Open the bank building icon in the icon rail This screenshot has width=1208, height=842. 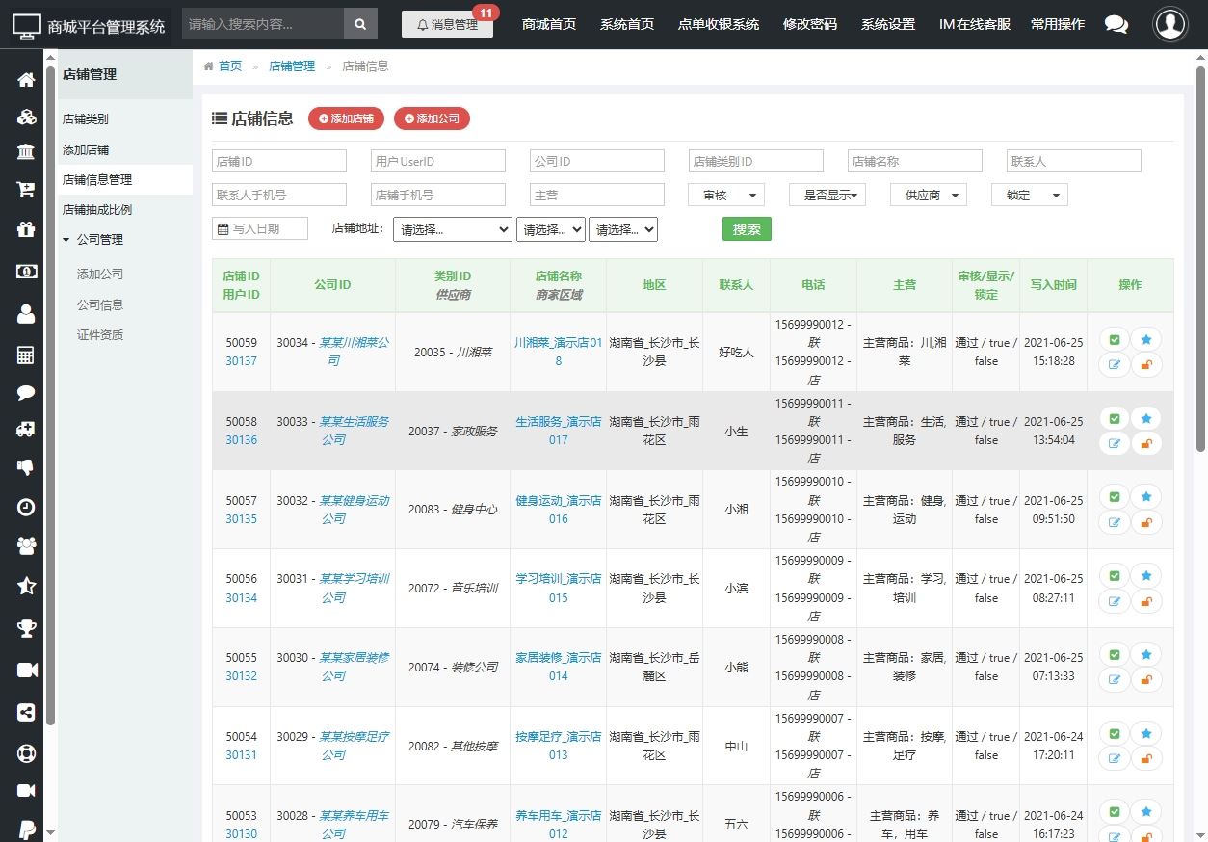pos(26,153)
